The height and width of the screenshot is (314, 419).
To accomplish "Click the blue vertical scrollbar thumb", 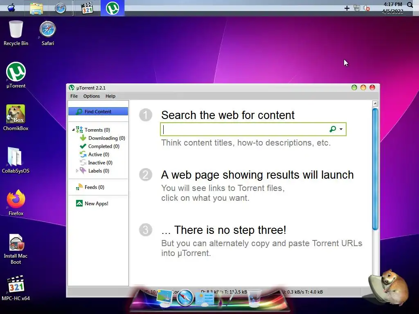I will [375, 169].
